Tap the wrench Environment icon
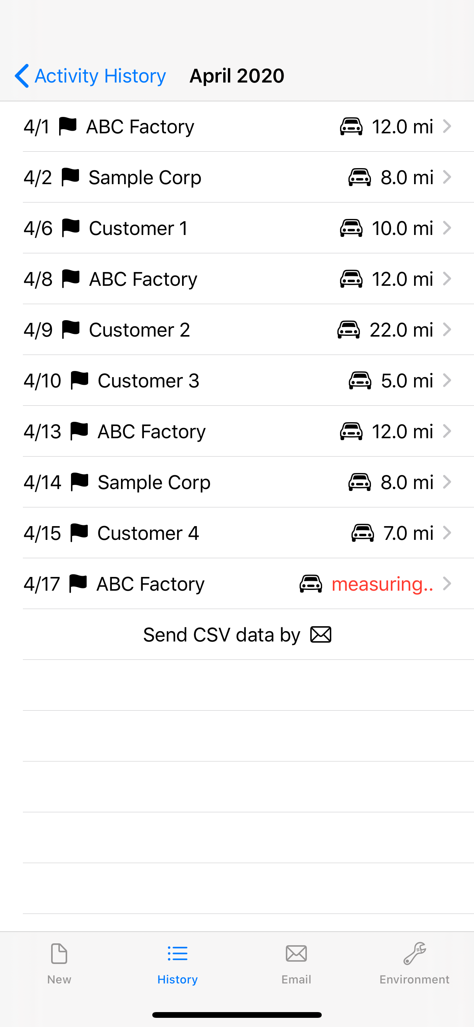The image size is (474, 1027). [x=414, y=954]
